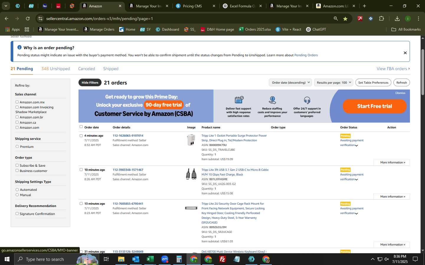Open a new browser tab
Screen dimensions: 425x265
[364, 6]
